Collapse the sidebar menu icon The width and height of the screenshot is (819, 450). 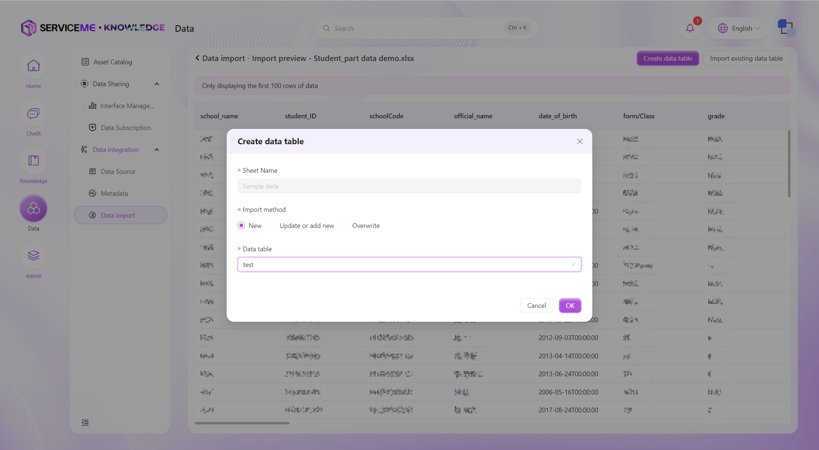tap(85, 423)
